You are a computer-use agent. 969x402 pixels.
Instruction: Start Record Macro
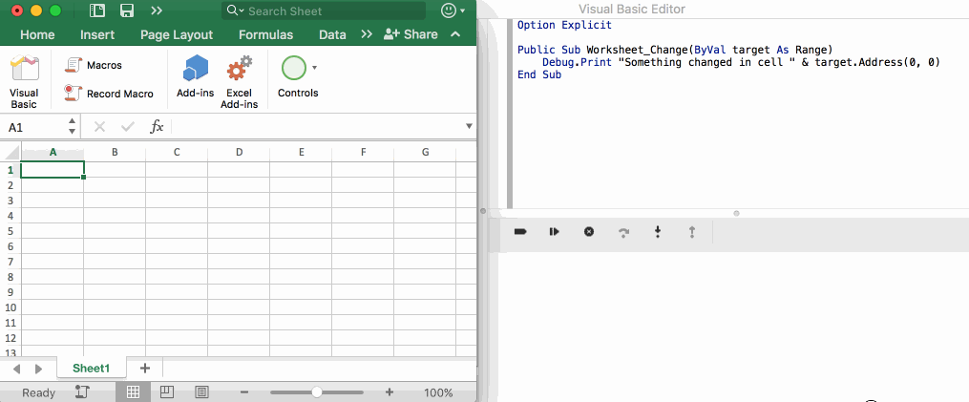pos(109,94)
